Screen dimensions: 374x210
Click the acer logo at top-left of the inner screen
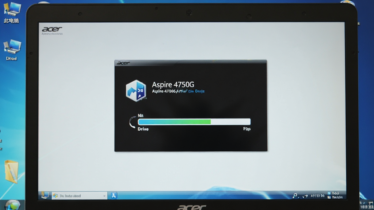click(x=52, y=30)
